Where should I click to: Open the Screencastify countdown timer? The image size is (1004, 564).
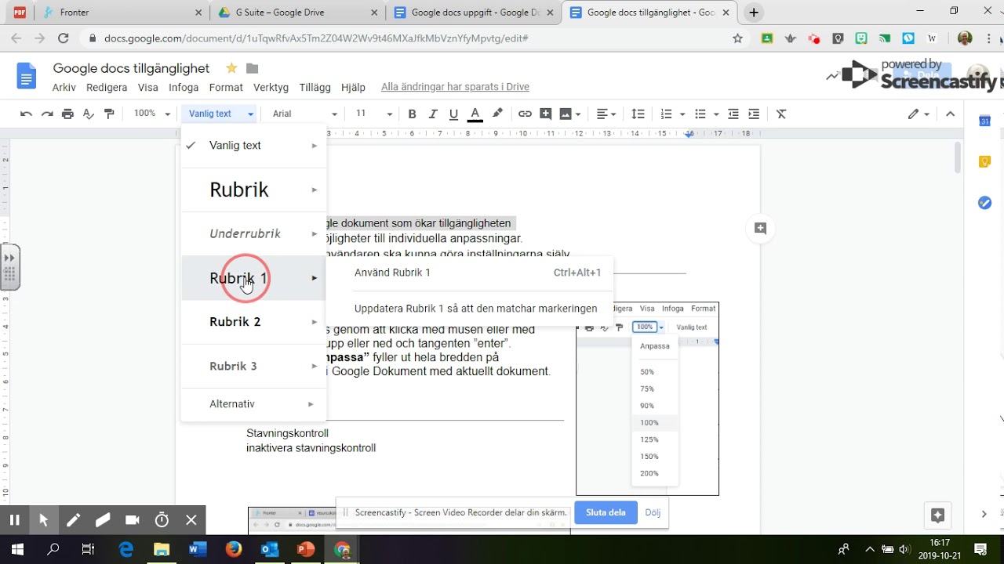point(162,520)
